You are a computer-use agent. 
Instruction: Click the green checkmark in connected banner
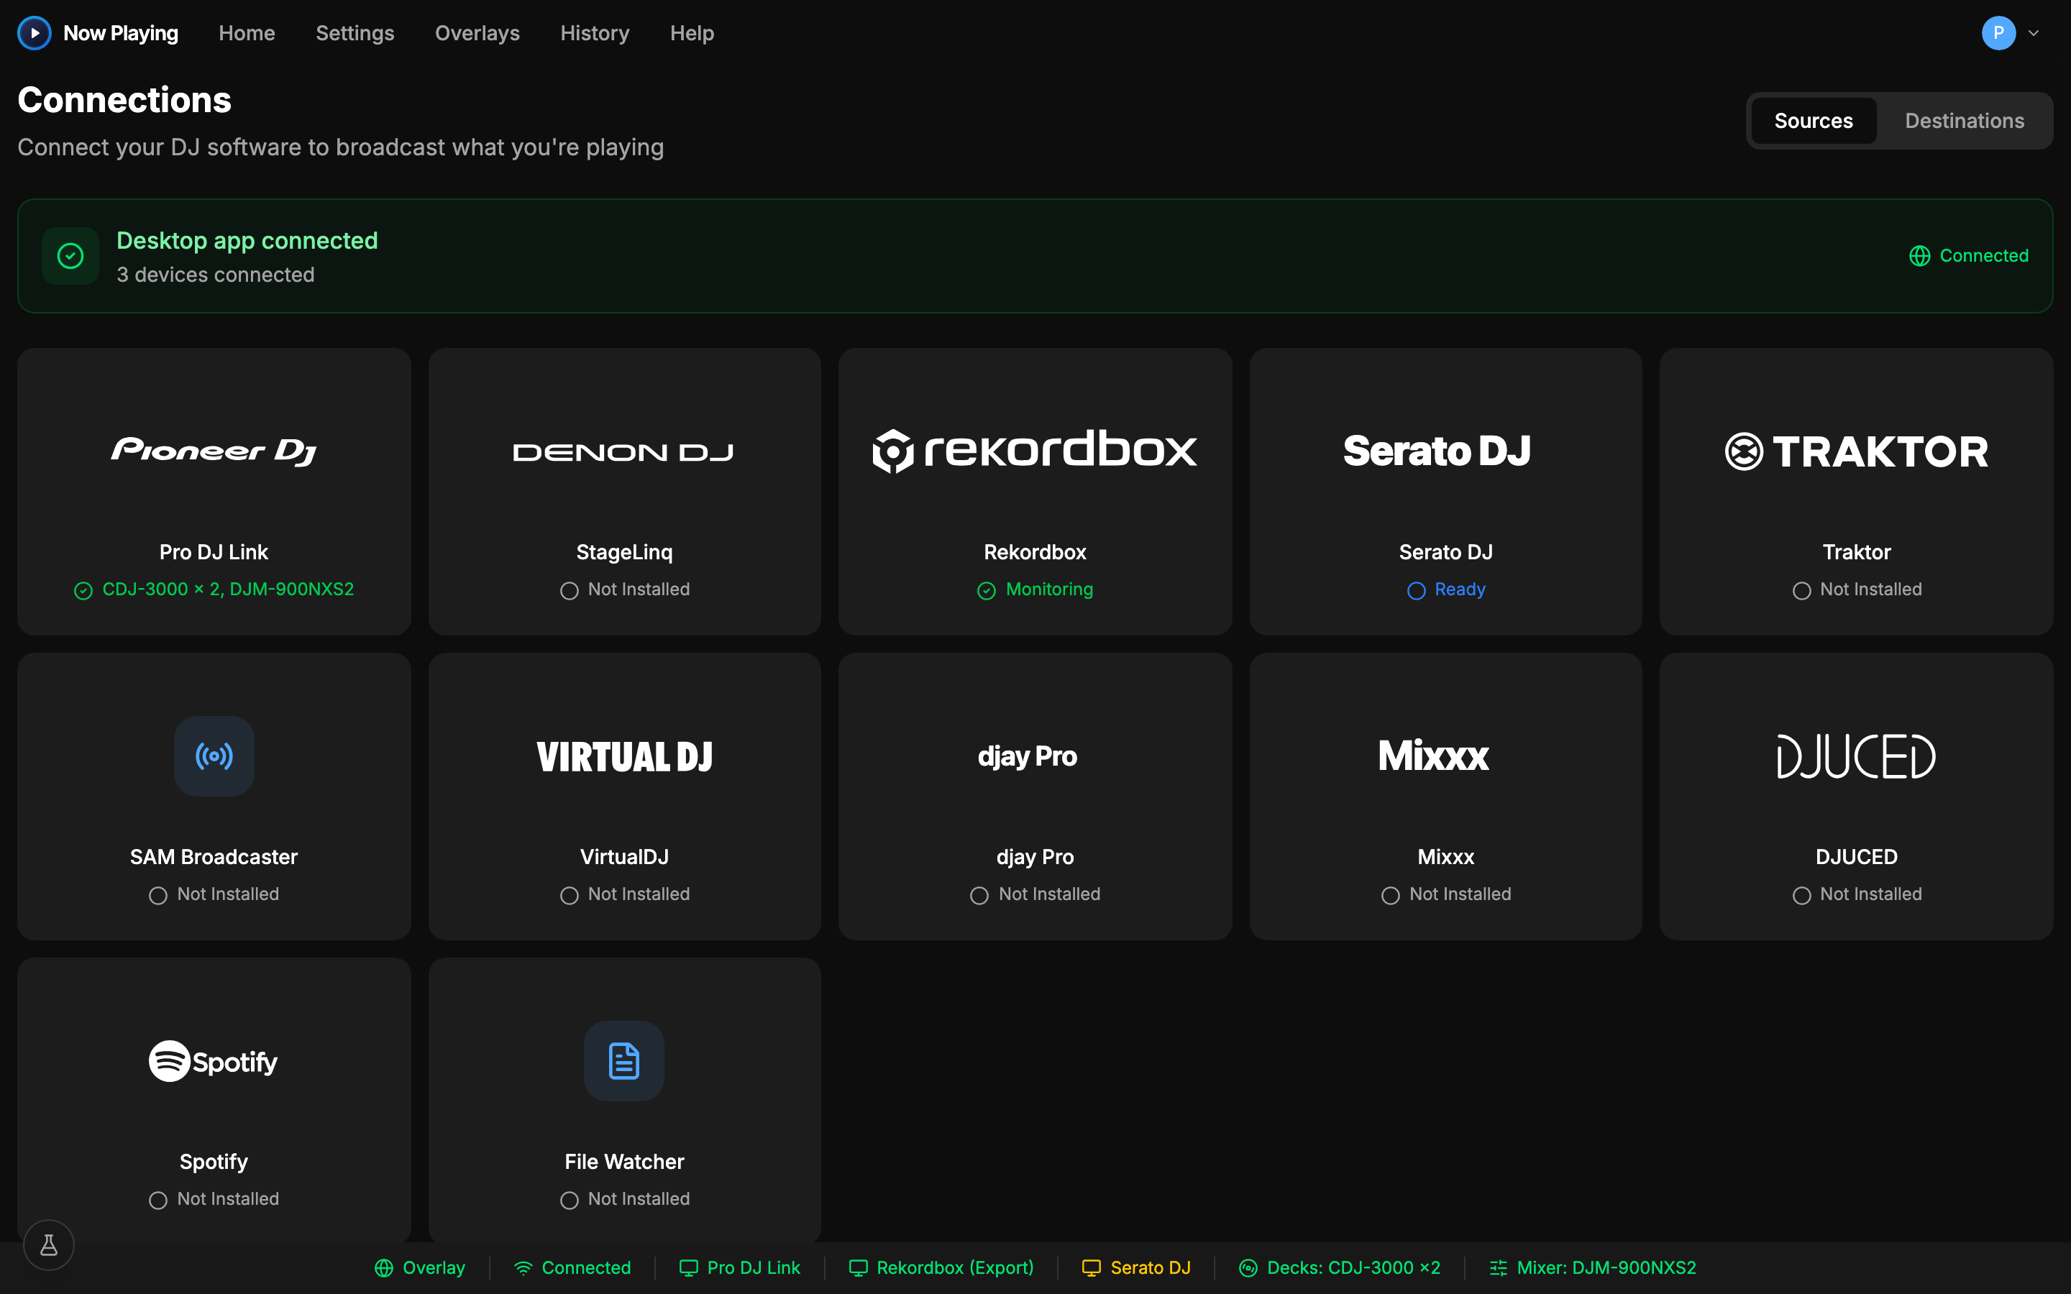(x=70, y=256)
